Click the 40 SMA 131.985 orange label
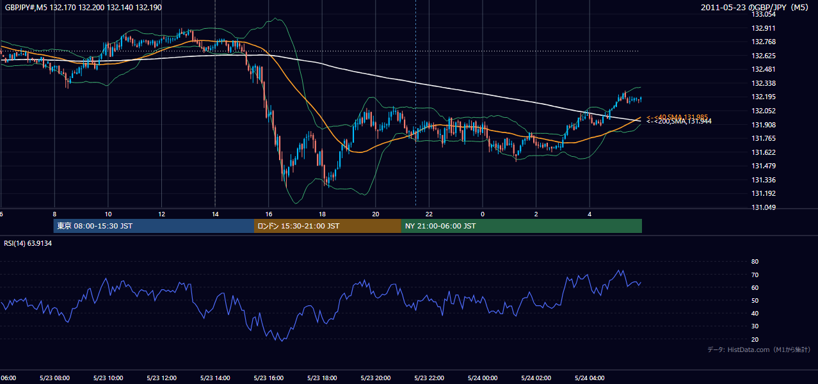This screenshot has height=384, width=818. pyautogui.click(x=677, y=117)
